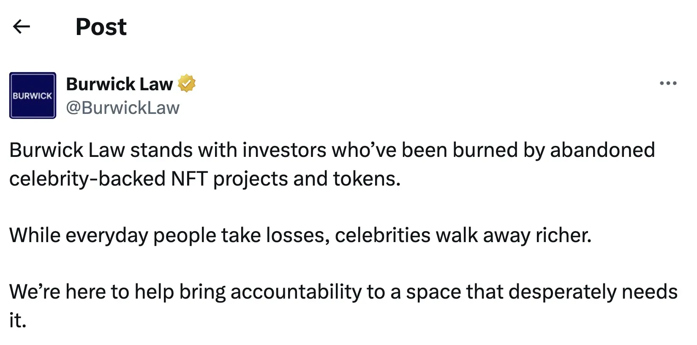The height and width of the screenshot is (345, 697).
Task: Click the line starting "celebrity-backed NFT projects"
Action: 205,179
